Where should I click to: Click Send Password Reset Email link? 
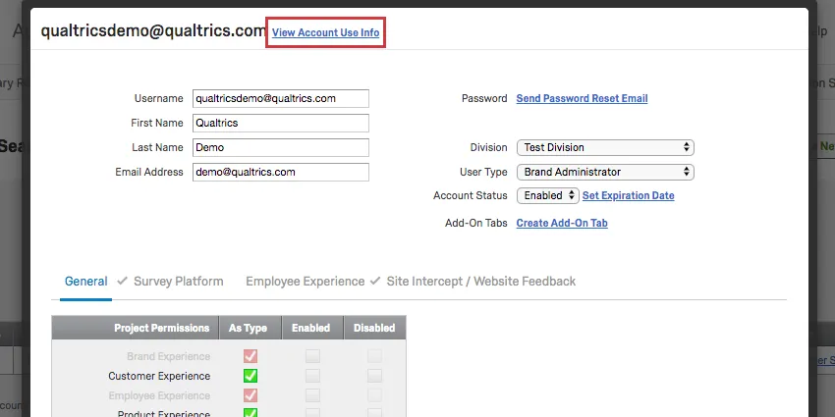[582, 98]
